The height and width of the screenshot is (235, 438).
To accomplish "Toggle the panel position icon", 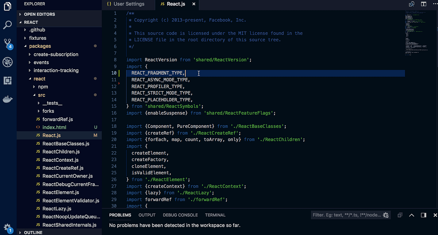I will pos(423,215).
